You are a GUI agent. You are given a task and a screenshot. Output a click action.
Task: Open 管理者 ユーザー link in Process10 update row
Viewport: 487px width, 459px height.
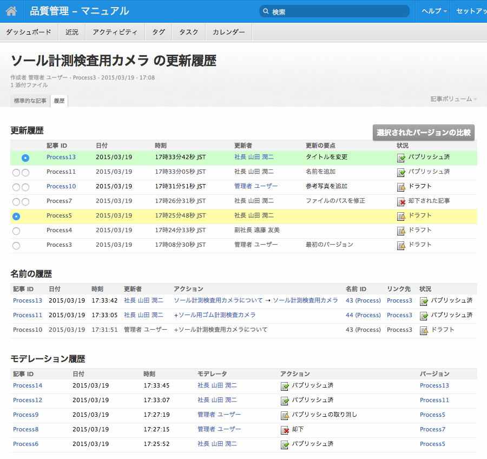[x=256, y=186]
